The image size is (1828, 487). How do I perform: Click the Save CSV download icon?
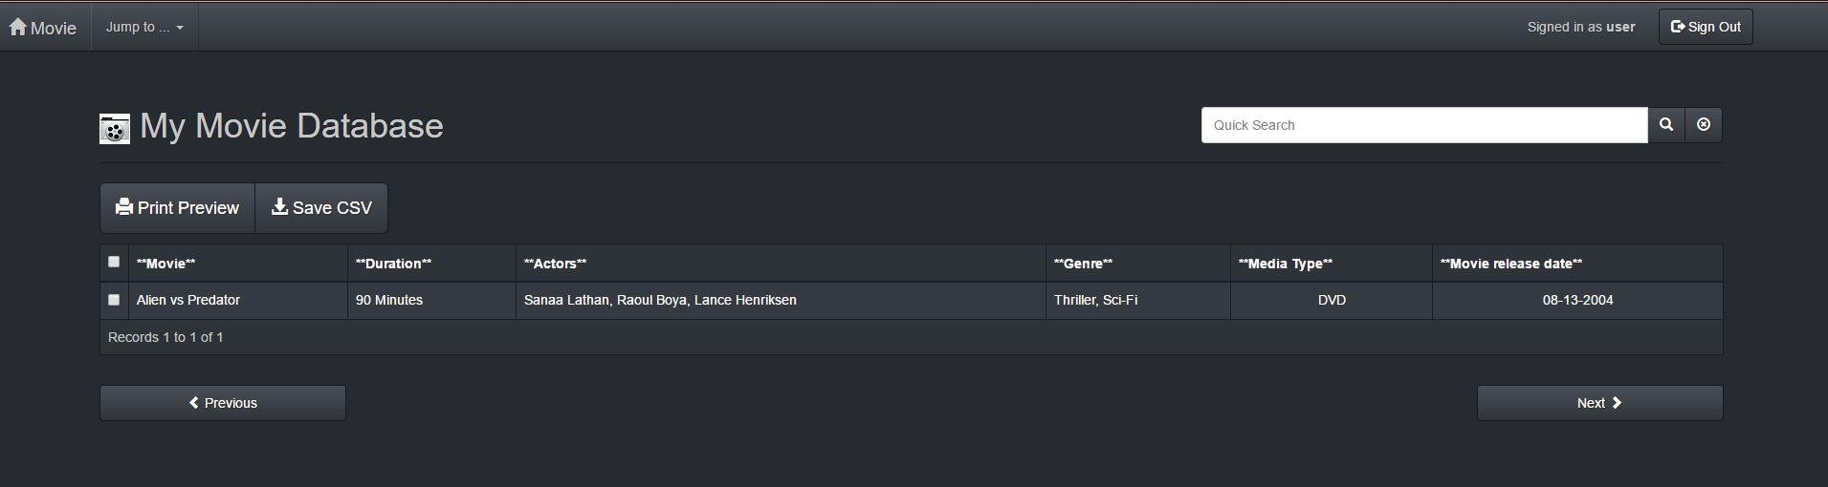click(279, 207)
